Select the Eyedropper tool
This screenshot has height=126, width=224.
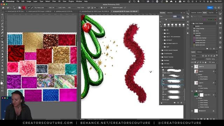tap(2, 29)
